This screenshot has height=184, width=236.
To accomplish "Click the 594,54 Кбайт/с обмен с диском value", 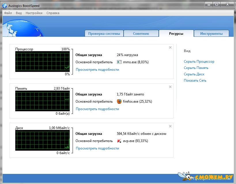I will click(x=141, y=133).
